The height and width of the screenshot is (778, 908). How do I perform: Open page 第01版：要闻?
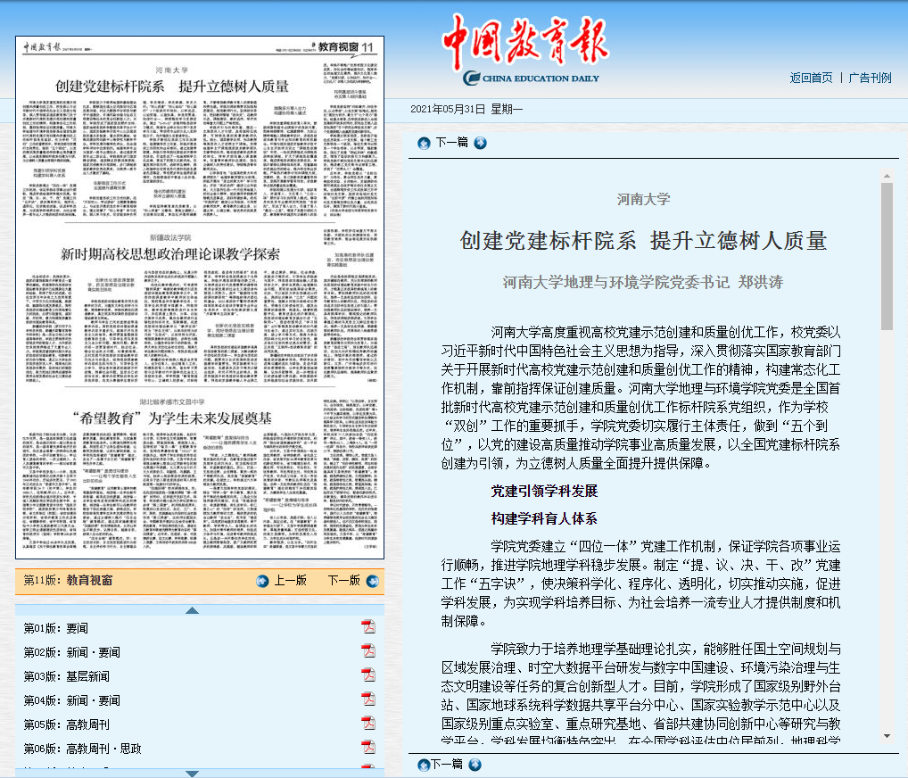(56, 628)
